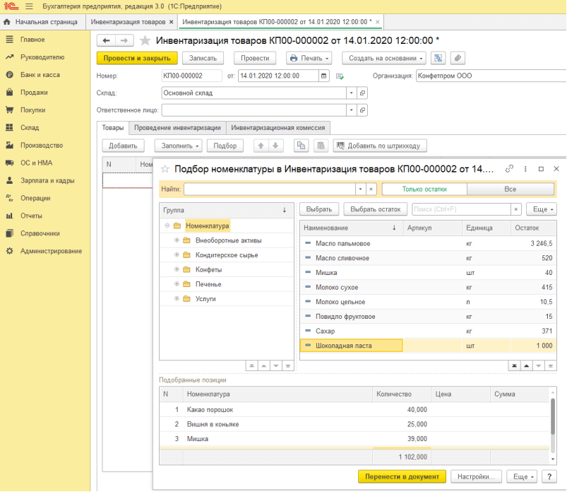Screen dimensions: 567x492
Task: Click Перенести в документ
Action: coord(402,476)
